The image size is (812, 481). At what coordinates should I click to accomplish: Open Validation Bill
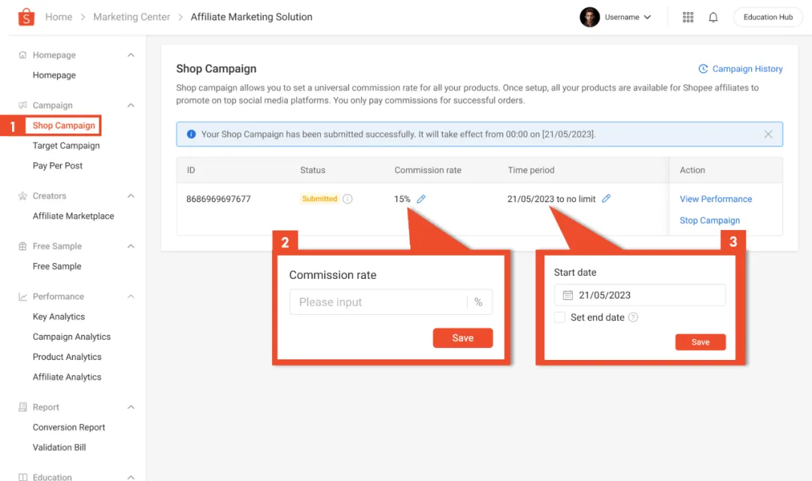pyautogui.click(x=59, y=447)
